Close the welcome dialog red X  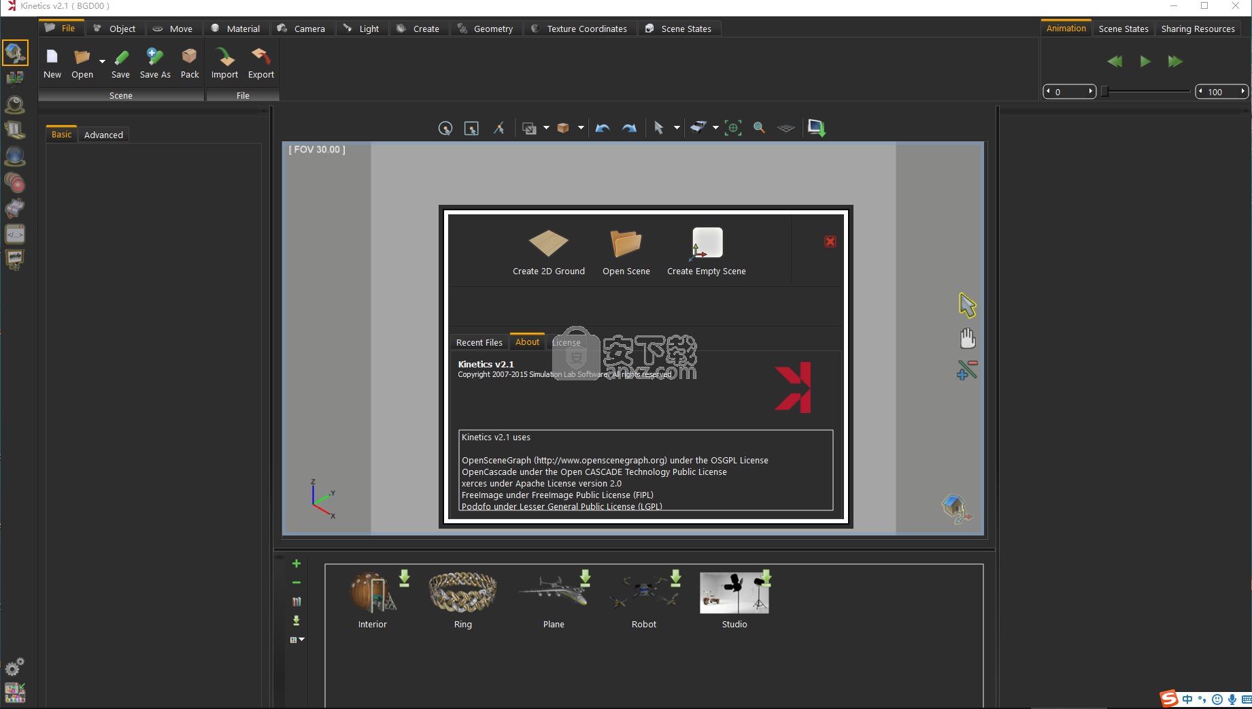click(x=830, y=242)
